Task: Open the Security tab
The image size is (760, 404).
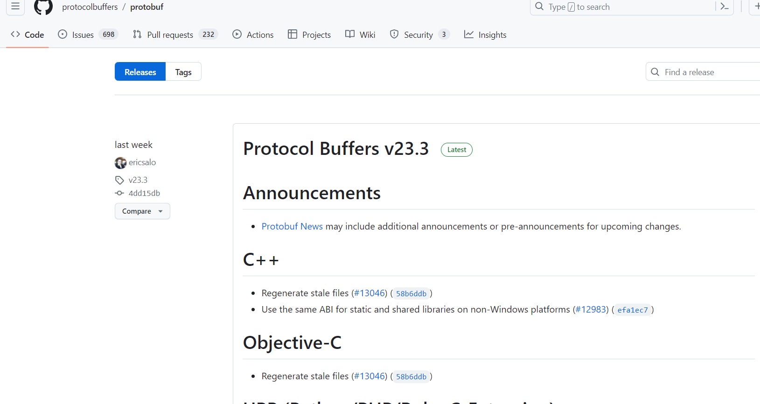Action: click(419, 35)
